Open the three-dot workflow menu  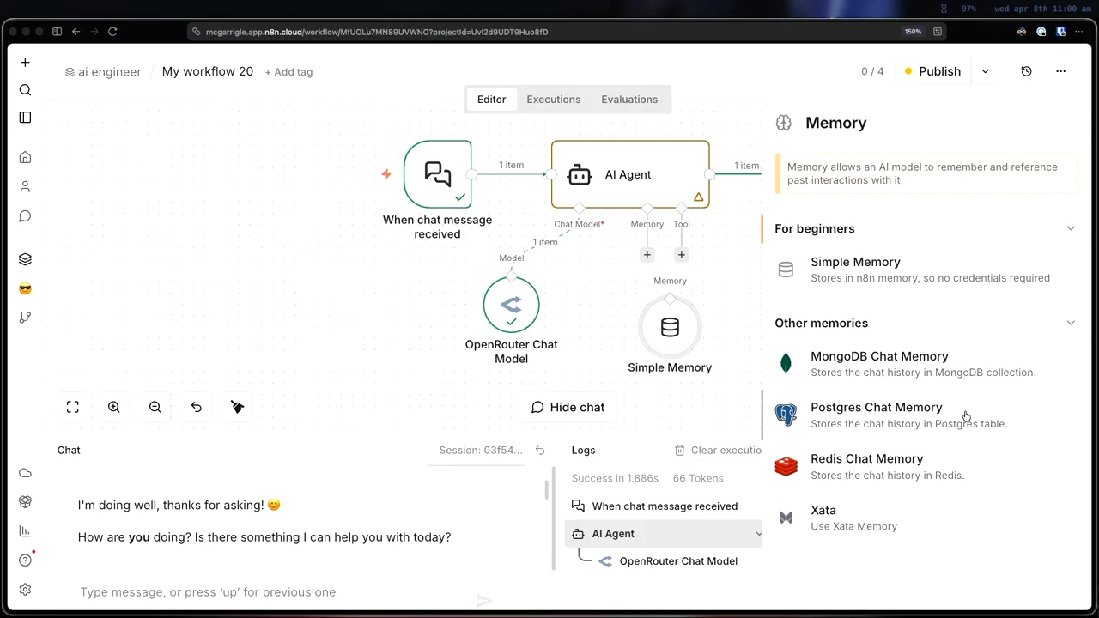pyautogui.click(x=1060, y=71)
